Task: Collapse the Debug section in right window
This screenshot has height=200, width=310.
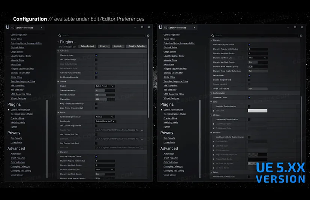Action: coord(211,172)
